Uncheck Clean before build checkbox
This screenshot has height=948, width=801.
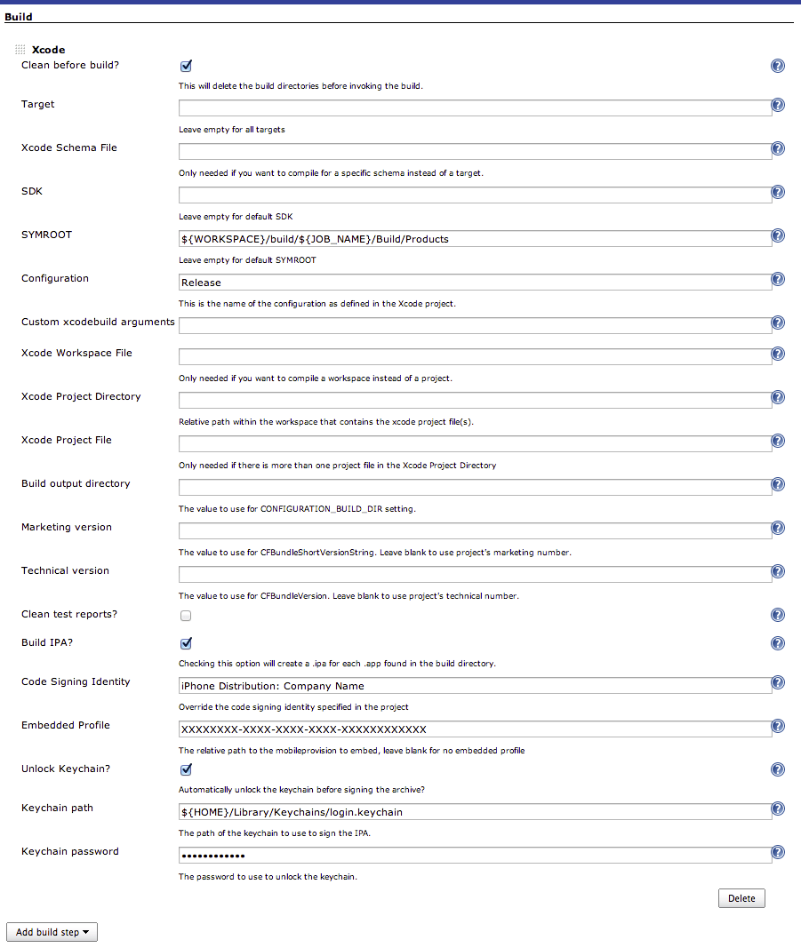[x=186, y=66]
